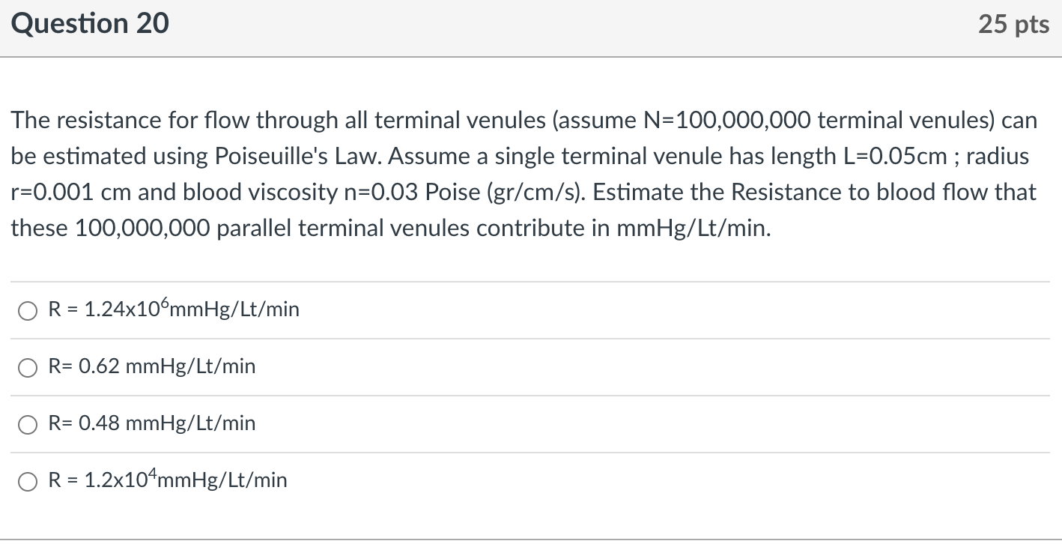Image resolution: width=1062 pixels, height=544 pixels.
Task: Pick the R= 0.48 mmHg/Lt/min radio button
Action: point(28,425)
